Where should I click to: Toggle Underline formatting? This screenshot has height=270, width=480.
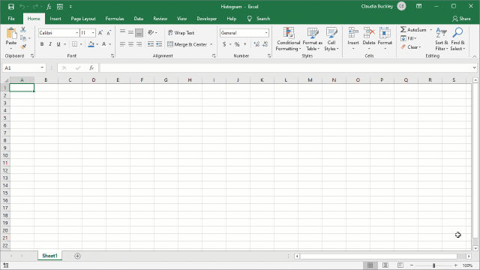point(58,44)
